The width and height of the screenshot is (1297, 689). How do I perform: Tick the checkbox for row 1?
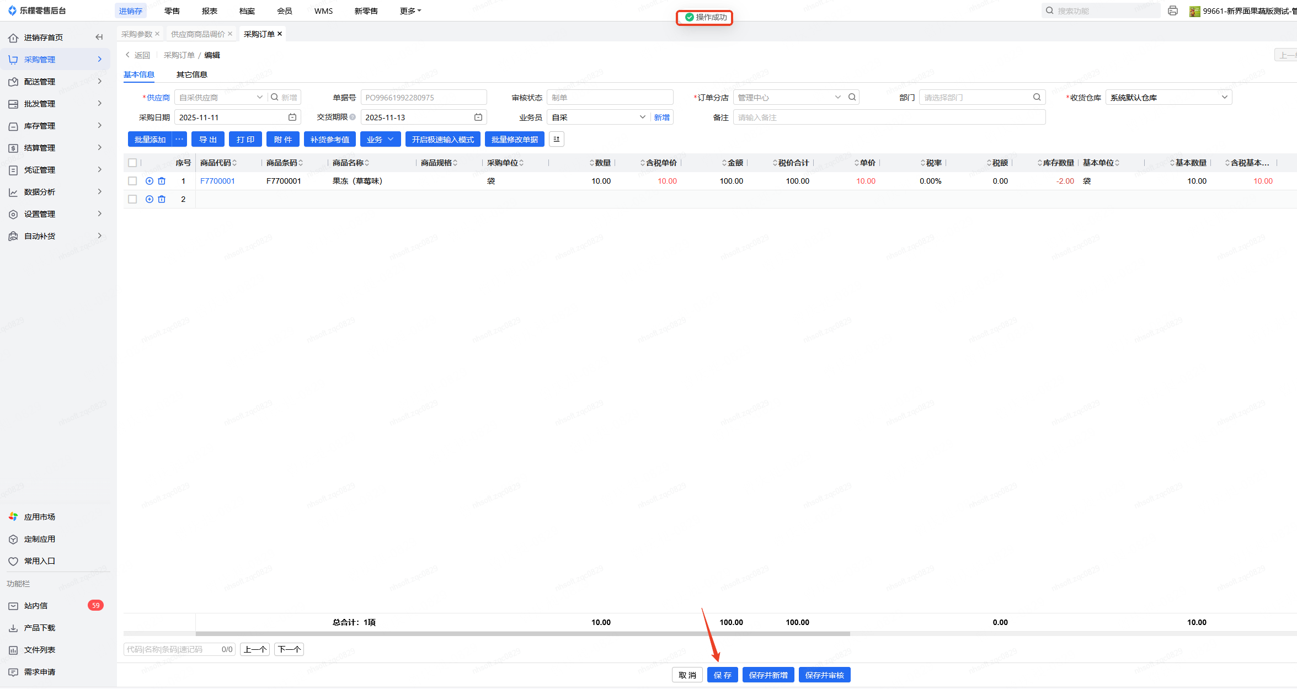pos(132,181)
